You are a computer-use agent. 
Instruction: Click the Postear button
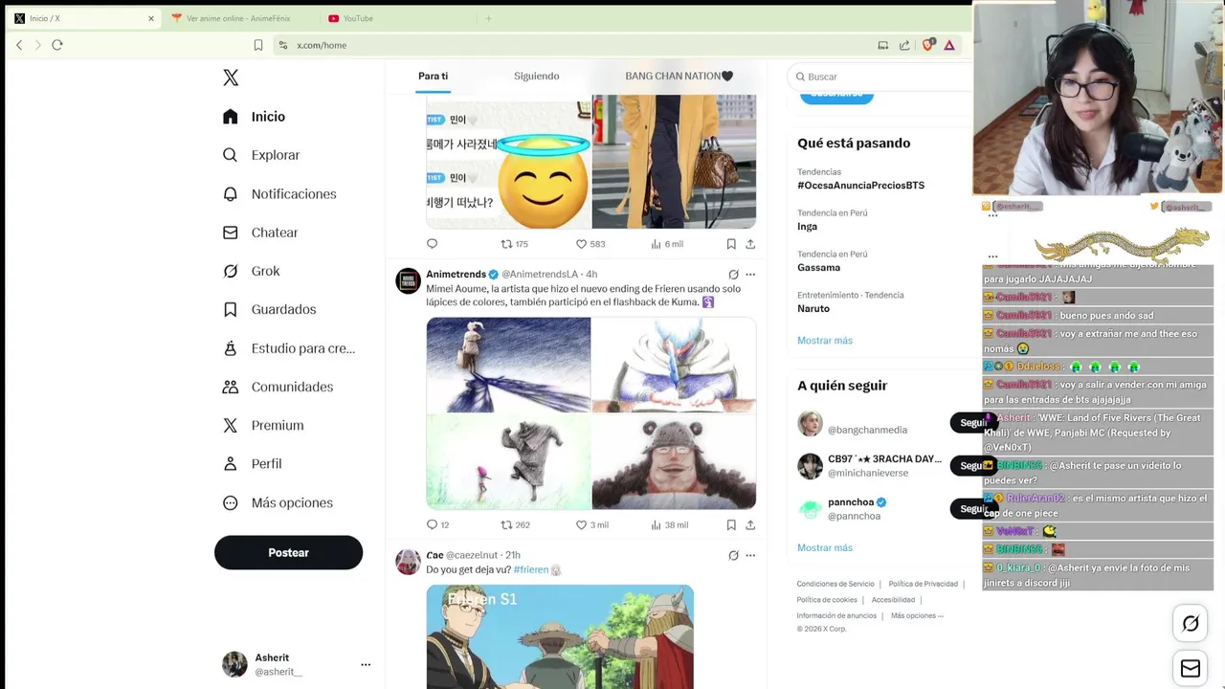[288, 553]
